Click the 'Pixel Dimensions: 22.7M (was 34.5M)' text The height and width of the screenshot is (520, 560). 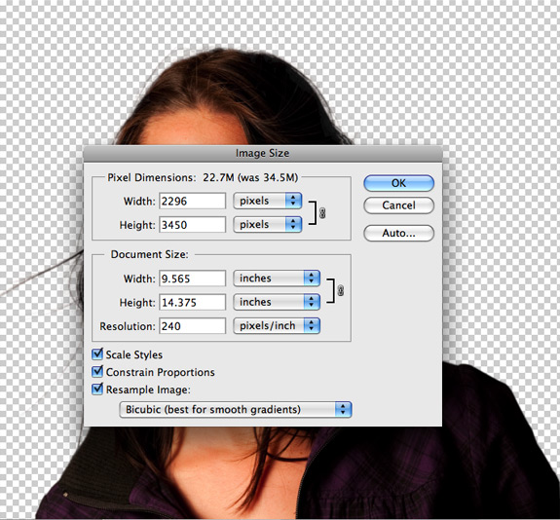tap(203, 177)
